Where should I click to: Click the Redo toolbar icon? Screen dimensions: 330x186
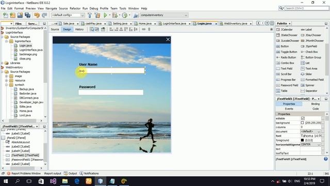pos(44,15)
